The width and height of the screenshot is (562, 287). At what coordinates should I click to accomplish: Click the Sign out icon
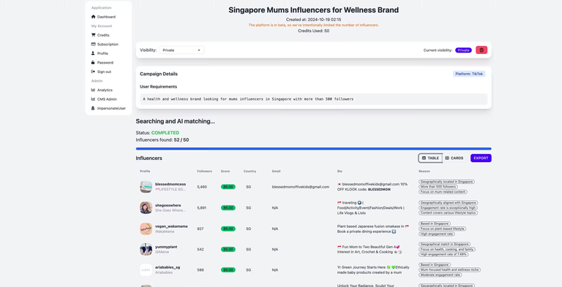(93, 72)
